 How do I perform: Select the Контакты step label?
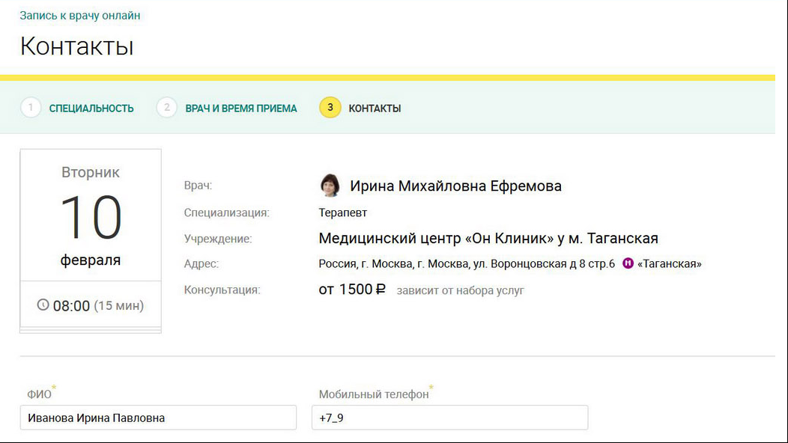click(375, 109)
